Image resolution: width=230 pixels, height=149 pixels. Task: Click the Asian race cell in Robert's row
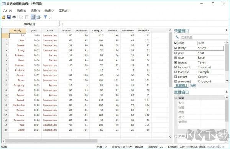coord(50,56)
